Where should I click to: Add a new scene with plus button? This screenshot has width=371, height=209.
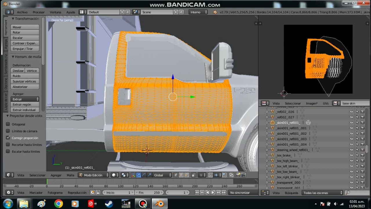pos(176,12)
